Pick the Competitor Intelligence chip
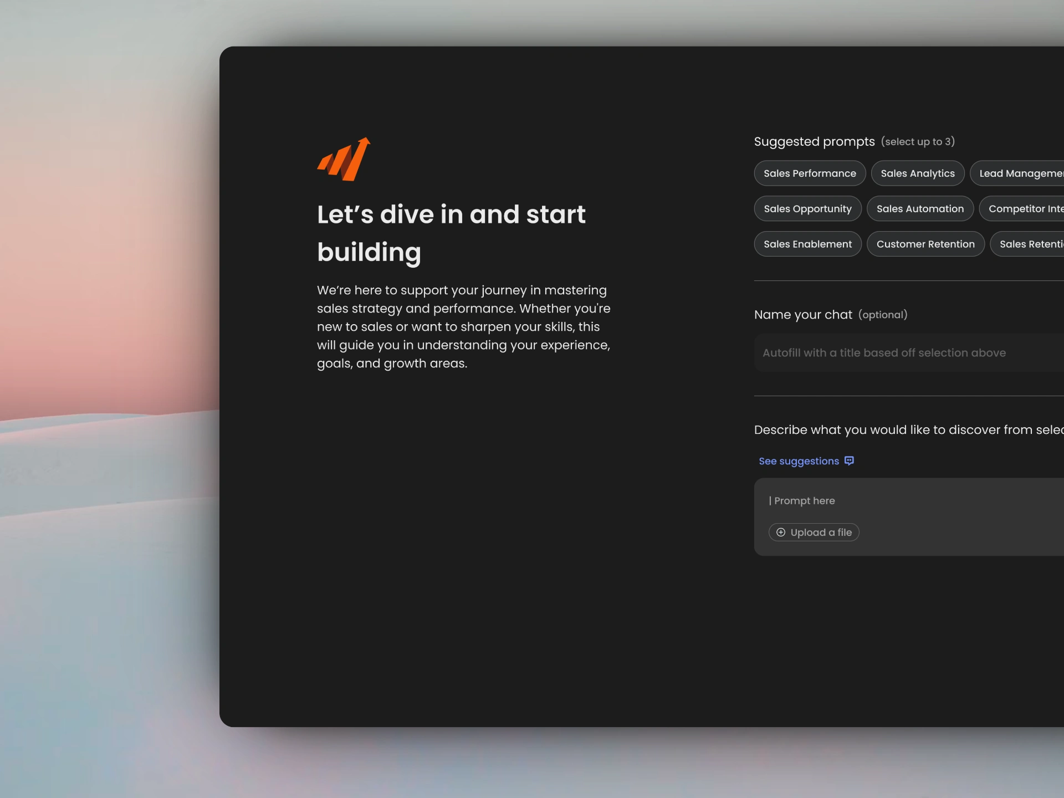The width and height of the screenshot is (1064, 798). click(x=1024, y=209)
